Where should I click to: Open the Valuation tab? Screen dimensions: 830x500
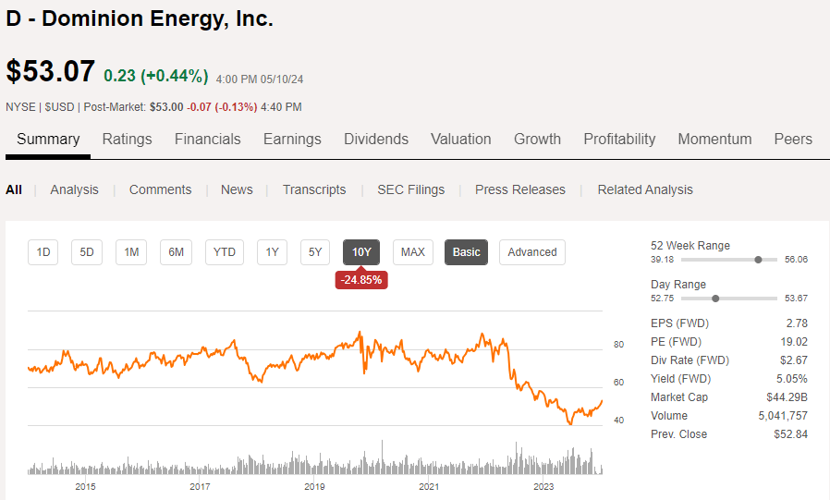460,140
